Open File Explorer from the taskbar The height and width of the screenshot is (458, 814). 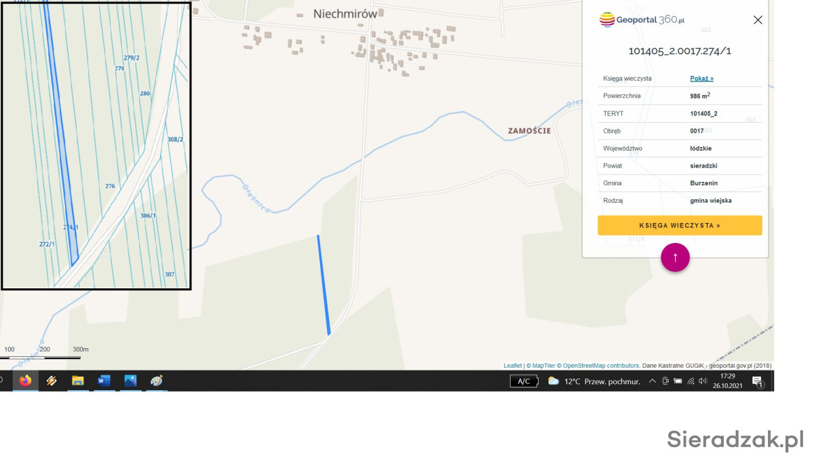[78, 381]
